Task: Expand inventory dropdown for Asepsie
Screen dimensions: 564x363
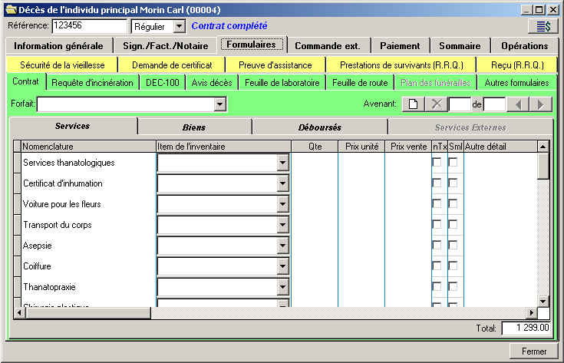Action: [x=283, y=246]
